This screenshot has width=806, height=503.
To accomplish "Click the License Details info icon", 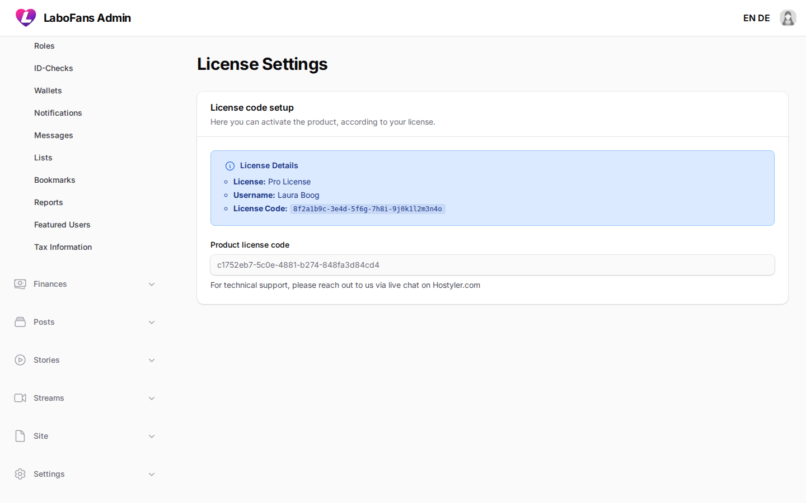I will click(230, 166).
